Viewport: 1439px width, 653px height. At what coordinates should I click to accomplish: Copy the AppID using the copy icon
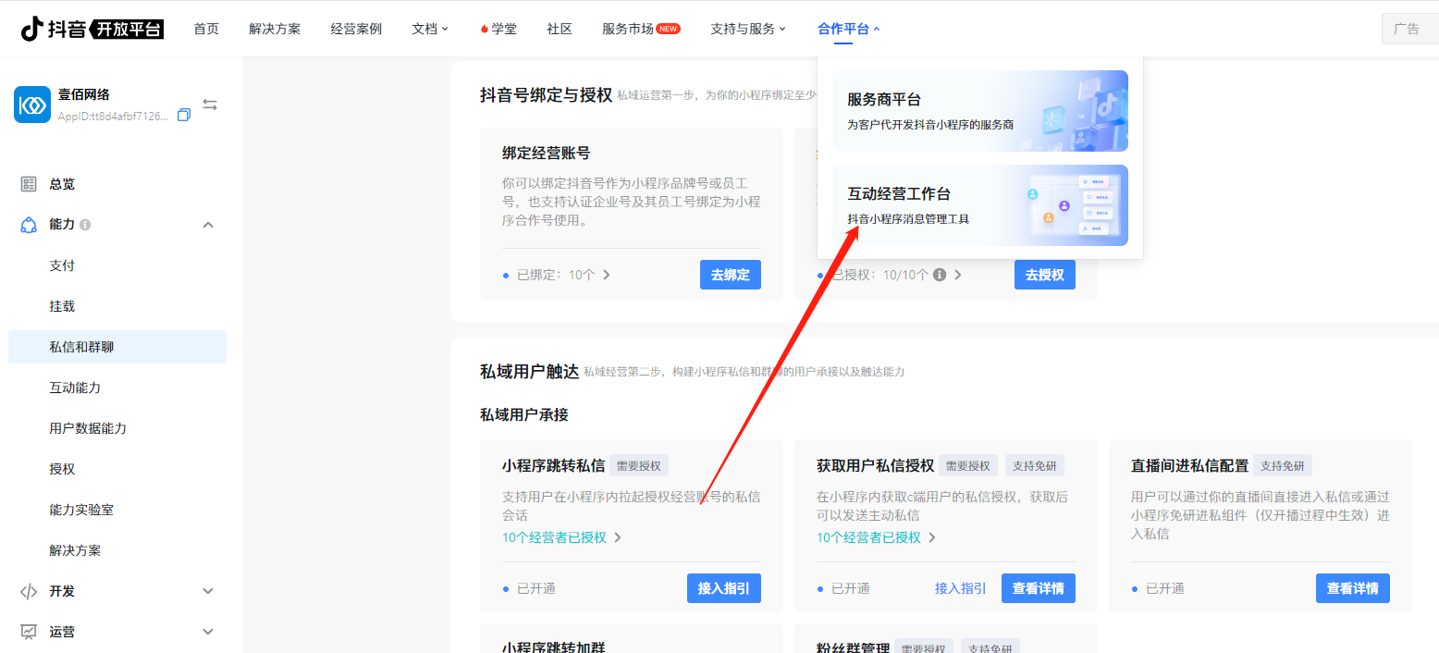pyautogui.click(x=184, y=116)
